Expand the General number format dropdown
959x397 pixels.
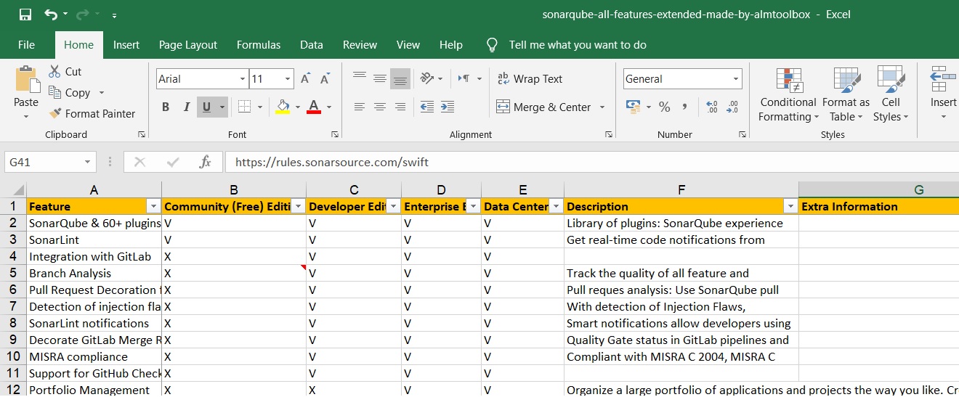tap(736, 79)
